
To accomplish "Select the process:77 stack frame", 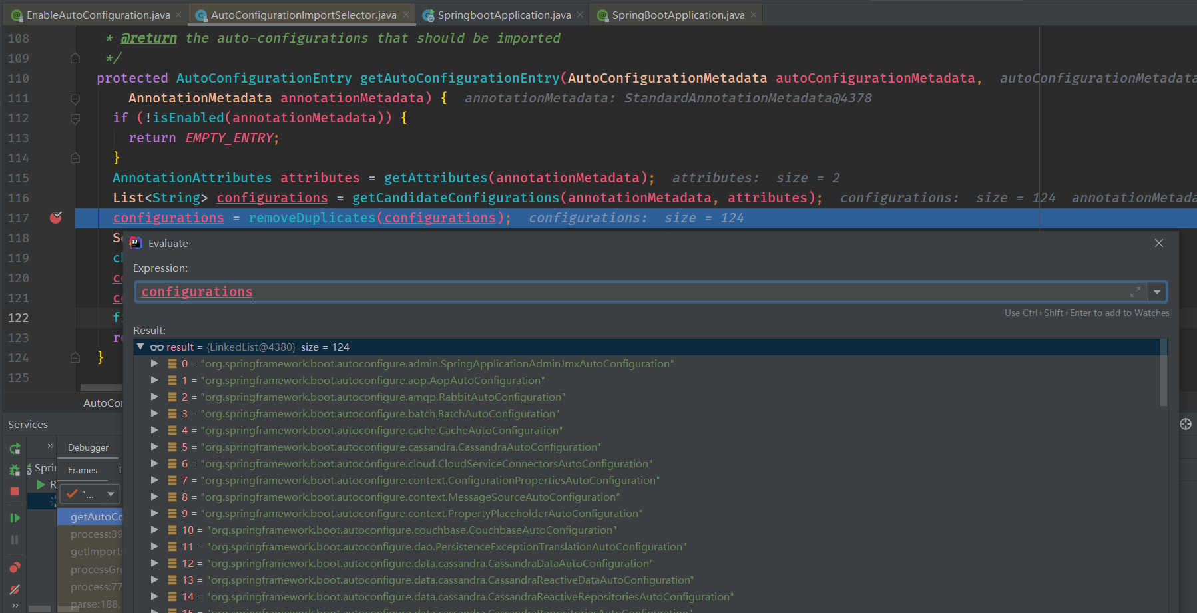I will (91, 586).
